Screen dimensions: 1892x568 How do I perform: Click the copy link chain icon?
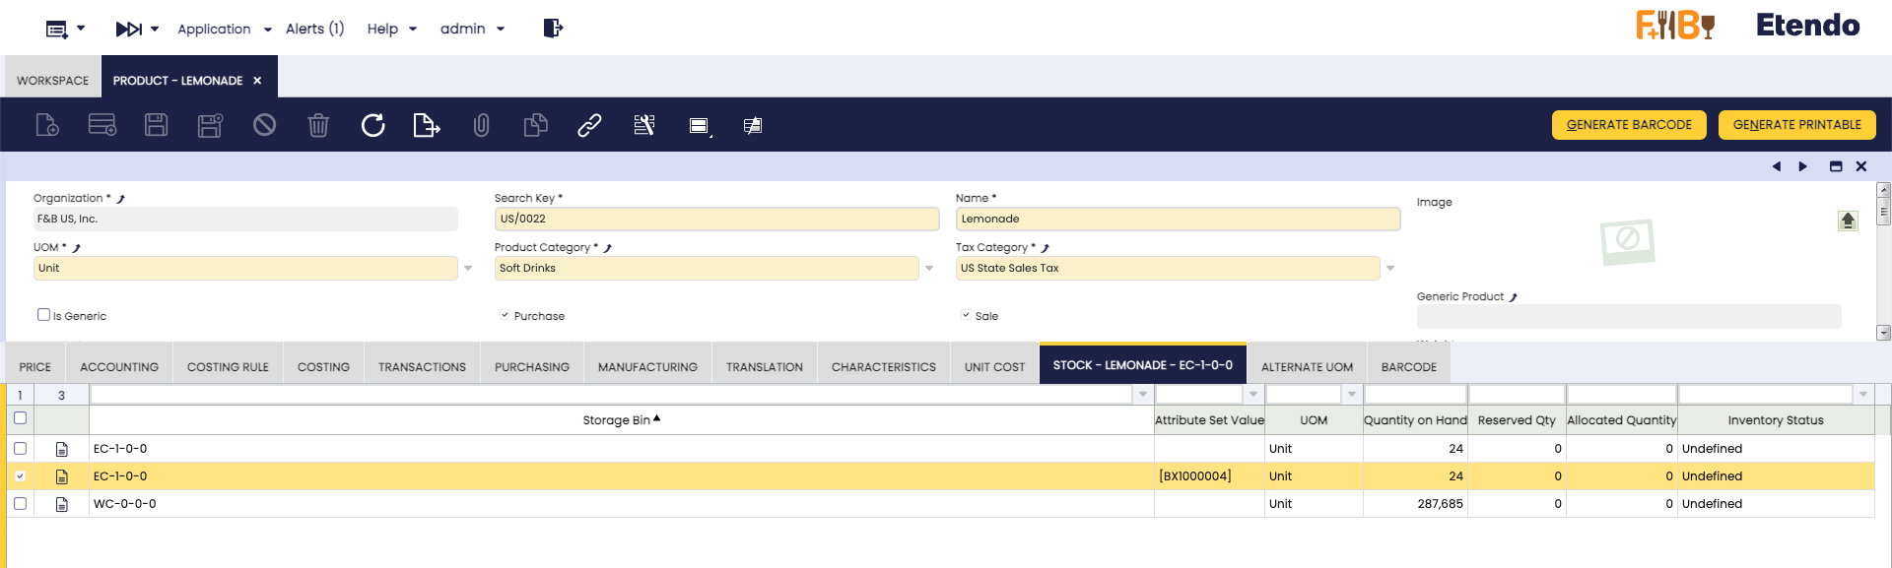[589, 125]
